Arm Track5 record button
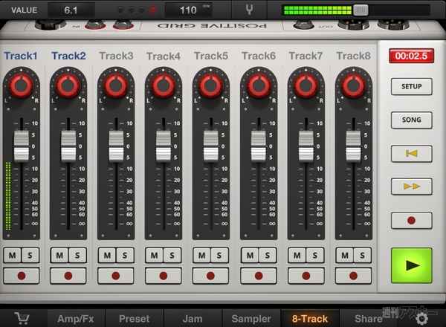Screen dimensions: 446x327 [x=210, y=276]
